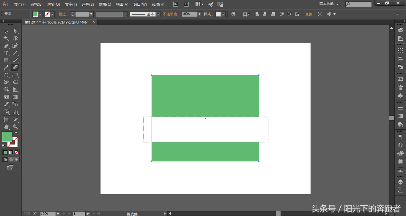Image resolution: width=406 pixels, height=216 pixels.
Task: Change the screen mode button
Action: click(x=10, y=167)
